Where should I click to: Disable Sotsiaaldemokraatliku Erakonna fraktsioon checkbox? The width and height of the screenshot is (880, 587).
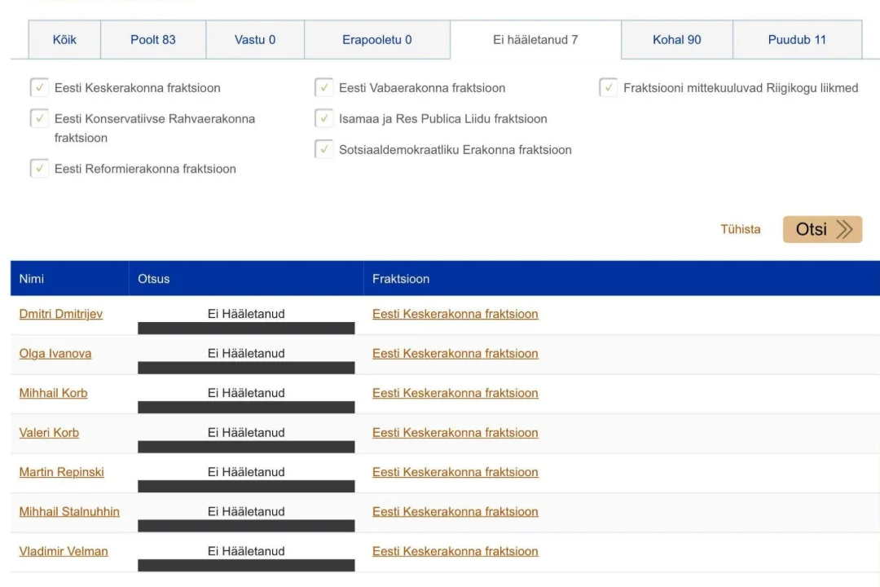pos(324,150)
